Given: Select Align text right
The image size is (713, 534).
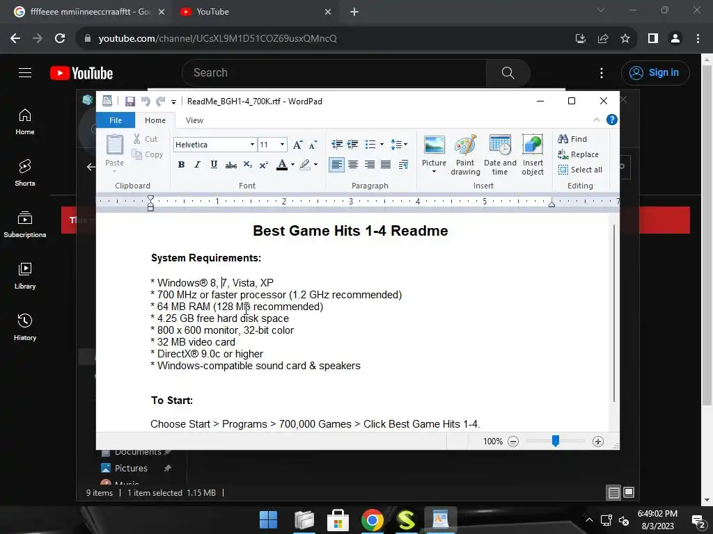Looking at the screenshot, I should point(370,164).
